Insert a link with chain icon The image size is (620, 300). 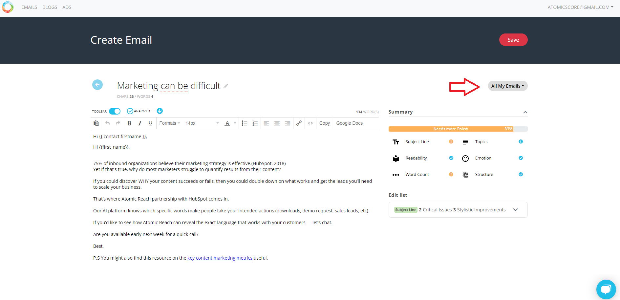pyautogui.click(x=299, y=123)
